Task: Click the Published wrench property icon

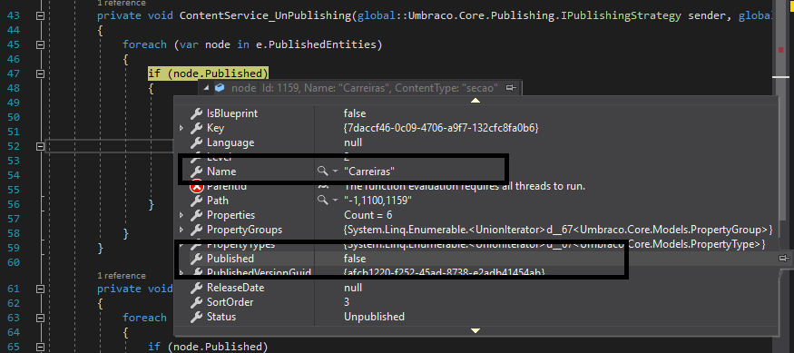Action: click(x=197, y=259)
